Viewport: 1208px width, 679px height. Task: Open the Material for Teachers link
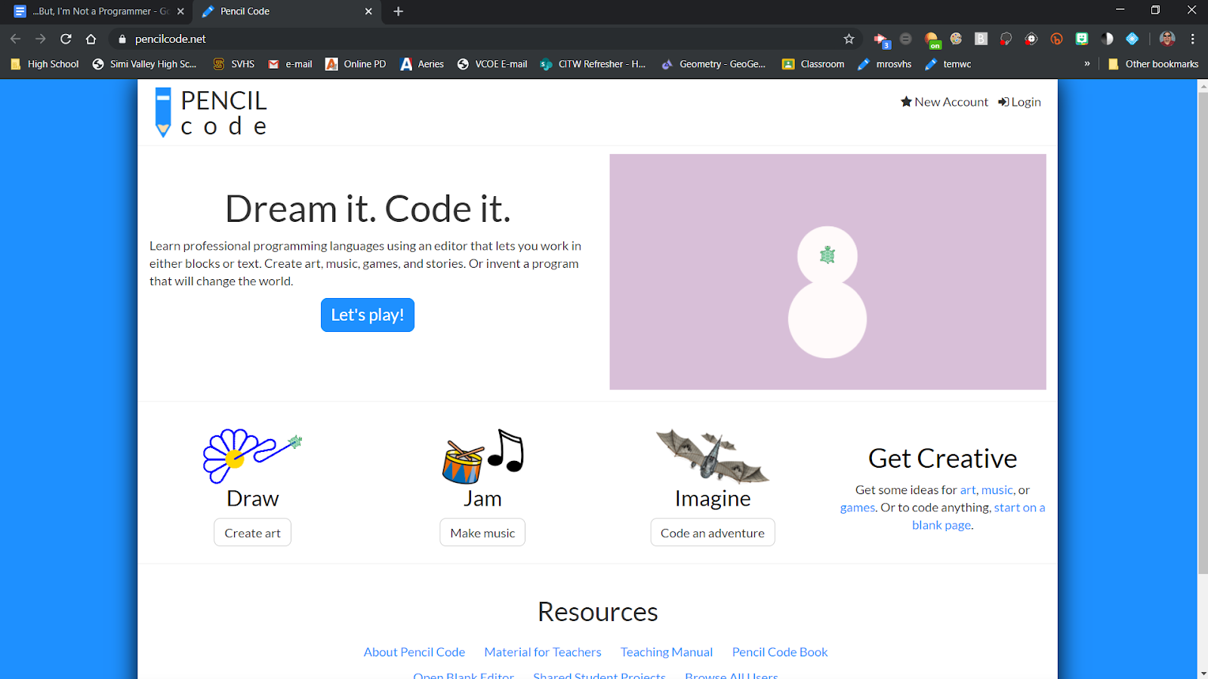coord(543,652)
